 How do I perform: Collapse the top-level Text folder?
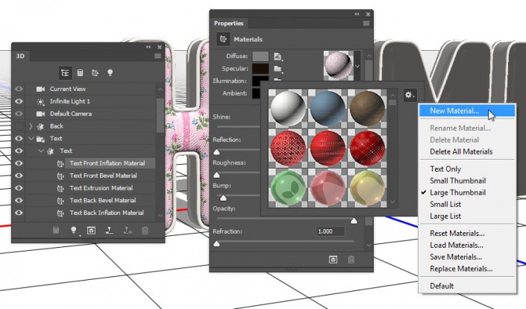[x=31, y=139]
